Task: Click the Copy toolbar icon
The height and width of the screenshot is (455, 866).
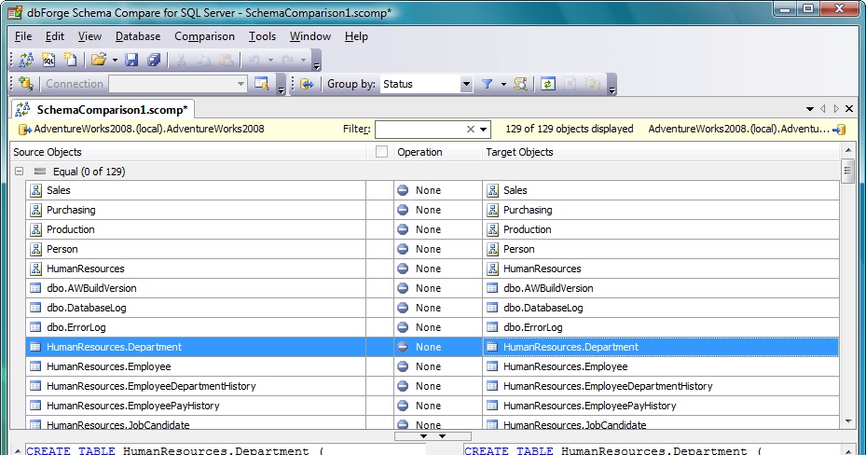Action: pos(204,60)
